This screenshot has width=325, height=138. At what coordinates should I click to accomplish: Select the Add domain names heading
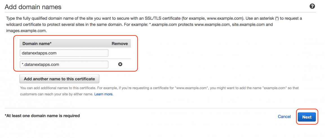[33, 7]
